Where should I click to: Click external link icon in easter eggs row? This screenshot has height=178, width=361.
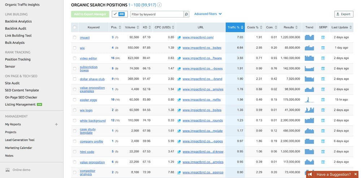coord(179,100)
